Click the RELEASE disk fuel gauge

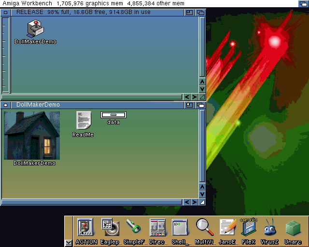[x=6, y=55]
